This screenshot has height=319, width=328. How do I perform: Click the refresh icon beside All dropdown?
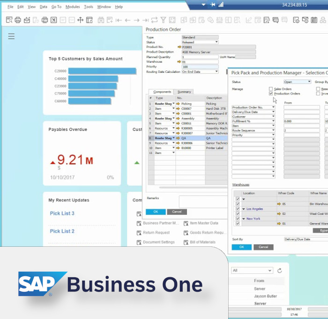pos(279,271)
